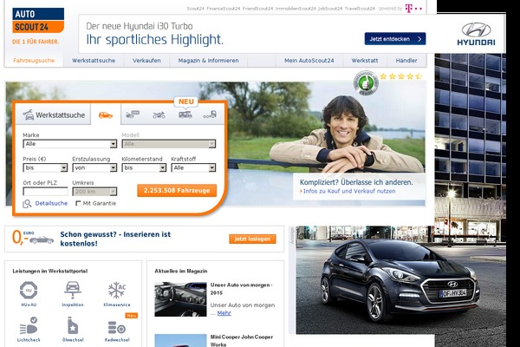Enable the Mit Garantie checkbox

[79, 203]
